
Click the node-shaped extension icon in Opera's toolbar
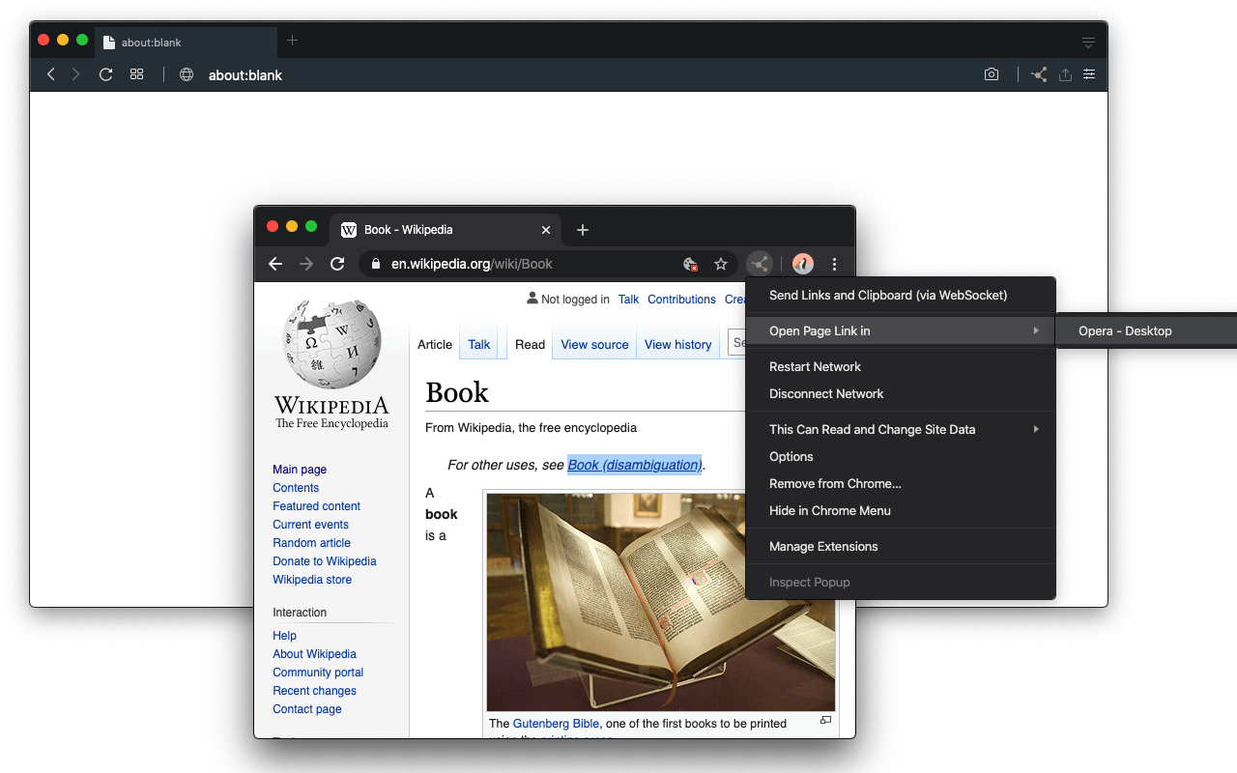click(1038, 74)
